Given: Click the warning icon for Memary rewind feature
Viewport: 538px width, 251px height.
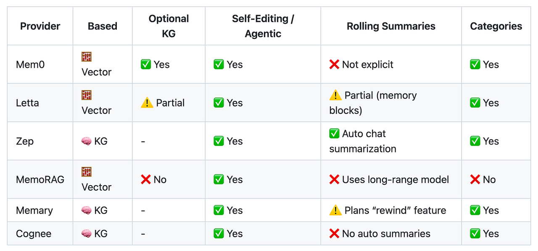Looking at the screenshot, I should click(335, 210).
